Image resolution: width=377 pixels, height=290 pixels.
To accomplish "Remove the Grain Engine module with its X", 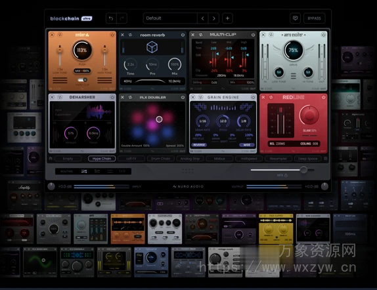I will point(193,97).
